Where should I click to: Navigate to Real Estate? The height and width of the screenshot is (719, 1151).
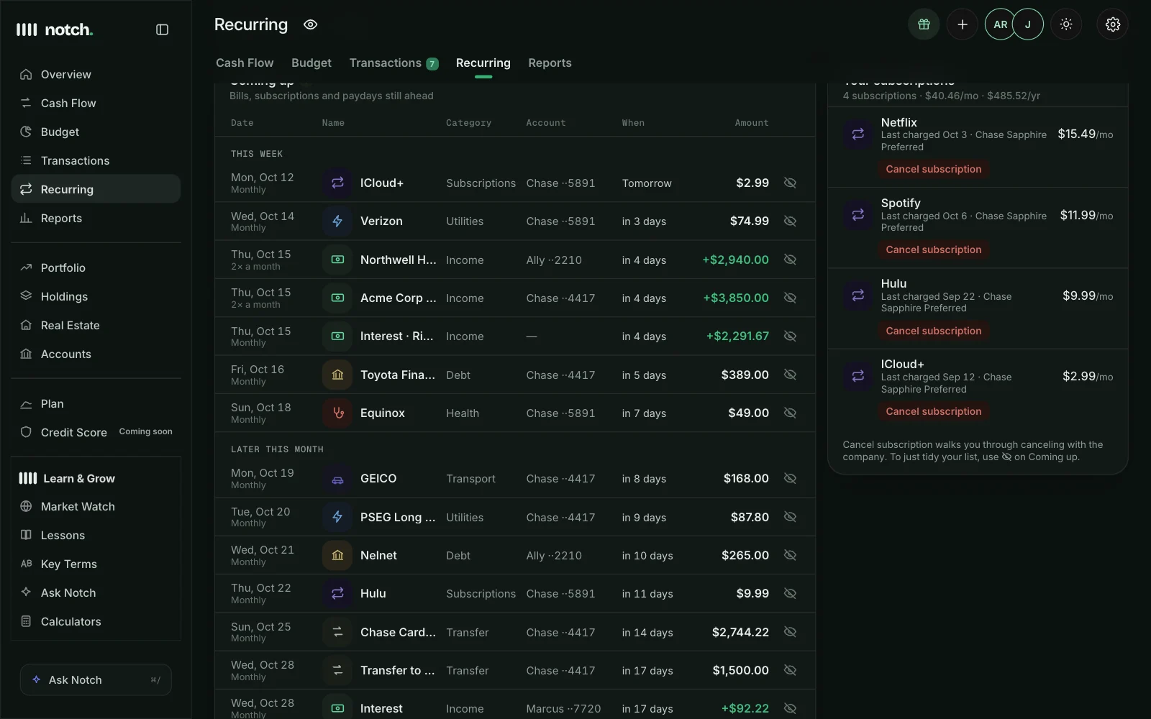(x=96, y=325)
